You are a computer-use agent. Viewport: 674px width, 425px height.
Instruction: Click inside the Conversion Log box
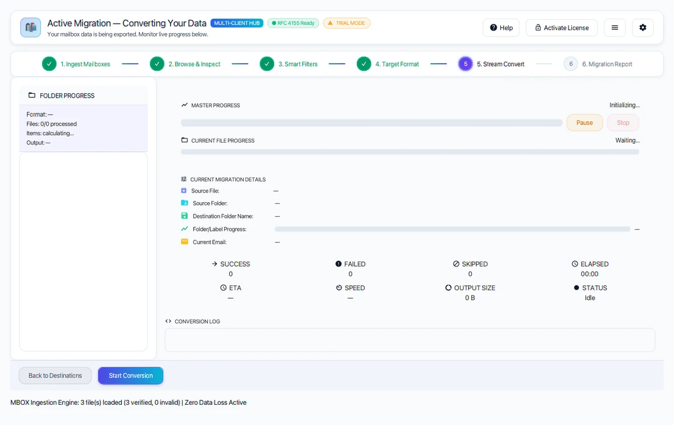point(410,340)
